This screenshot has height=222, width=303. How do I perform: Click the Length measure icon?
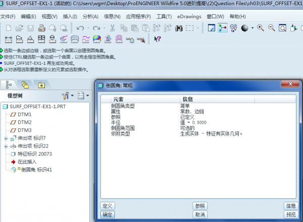(x=19, y=39)
